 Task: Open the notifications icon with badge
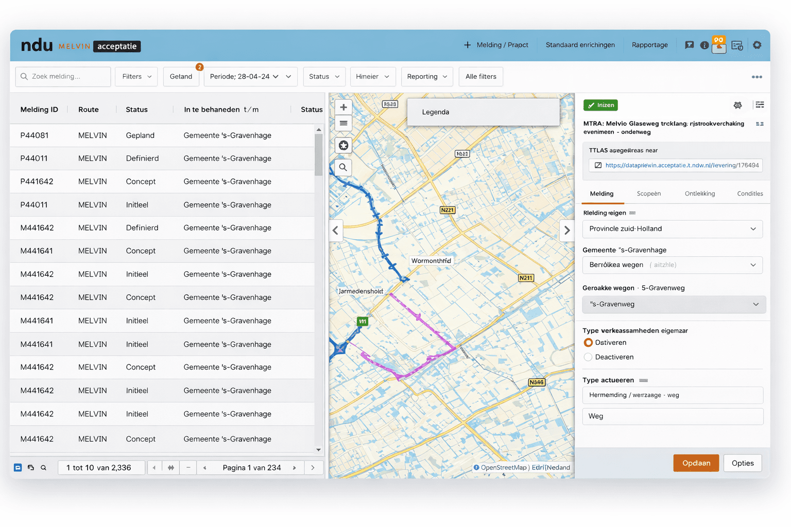click(x=719, y=45)
